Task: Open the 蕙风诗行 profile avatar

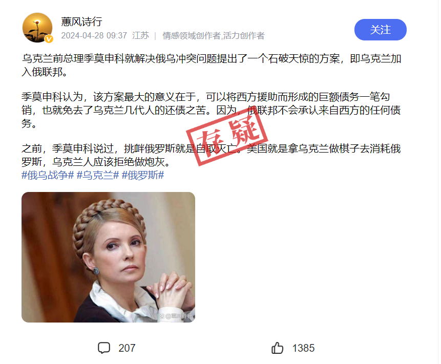Action: click(37, 28)
